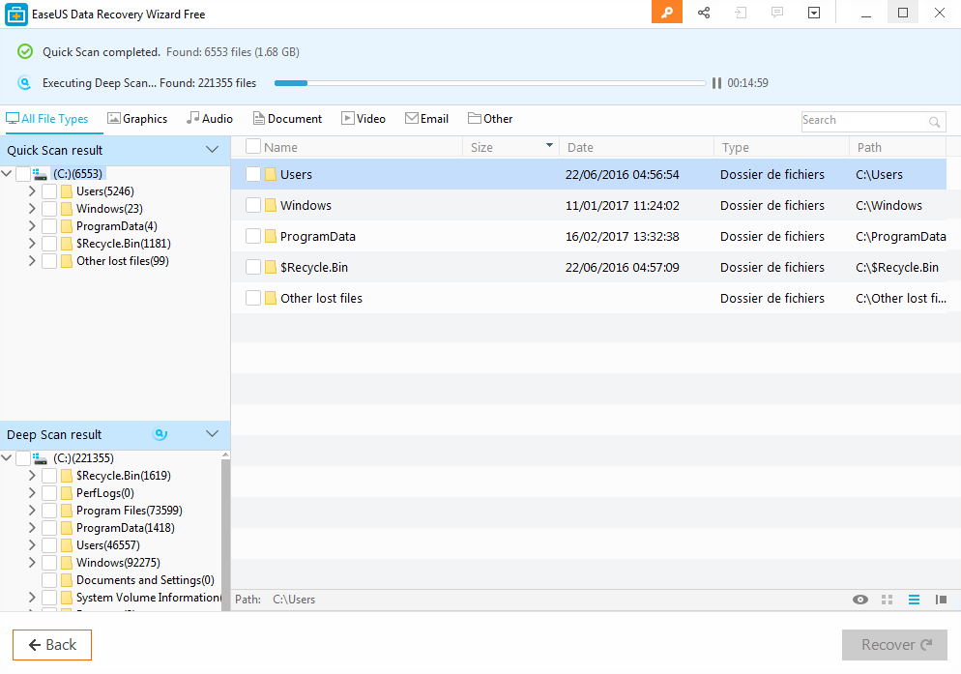Viewport: 961px width, 674px height.
Task: Select PerfLogs(0) in Deep Scan tree
Action: [104, 493]
